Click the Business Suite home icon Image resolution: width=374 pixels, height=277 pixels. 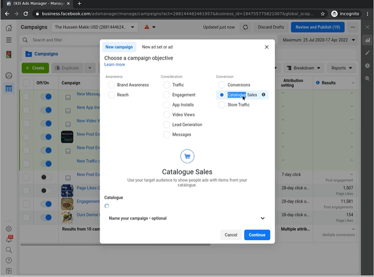tap(9, 27)
